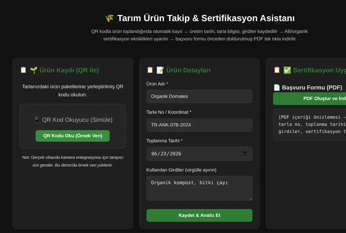Click the QR Kod Okuyucu (Simüle) label
Viewport: 346px width, 233px height.
pos(77,120)
